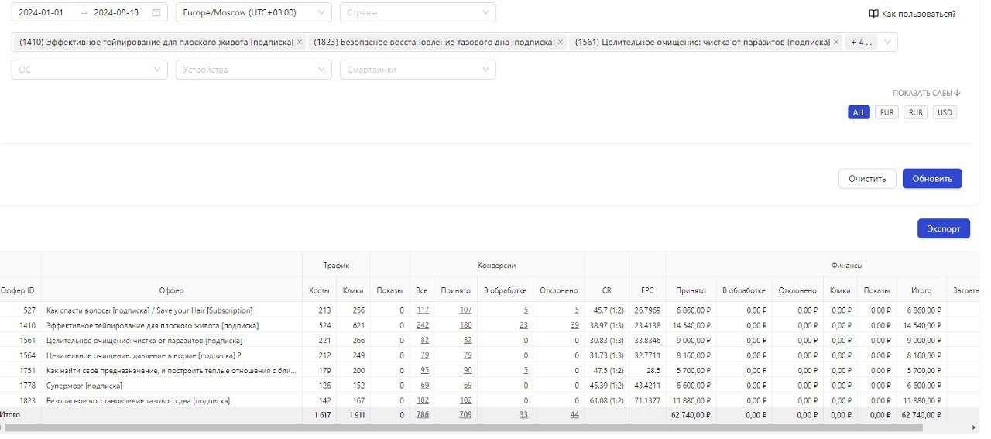Click the arrow next to ПОКАЗАТЬ САБЫ
This screenshot has height=439, width=991.
[x=958, y=93]
